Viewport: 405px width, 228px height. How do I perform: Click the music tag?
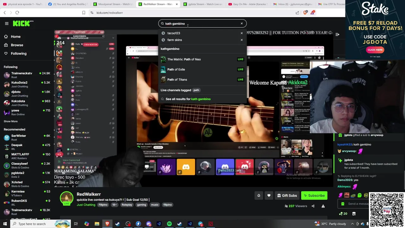[x=155, y=205]
